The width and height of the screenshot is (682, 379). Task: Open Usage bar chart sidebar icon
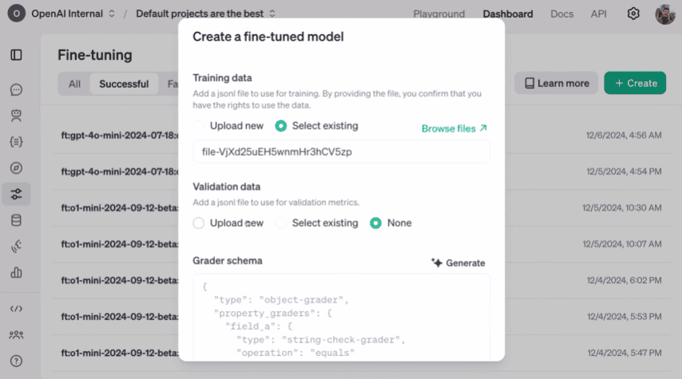(16, 272)
